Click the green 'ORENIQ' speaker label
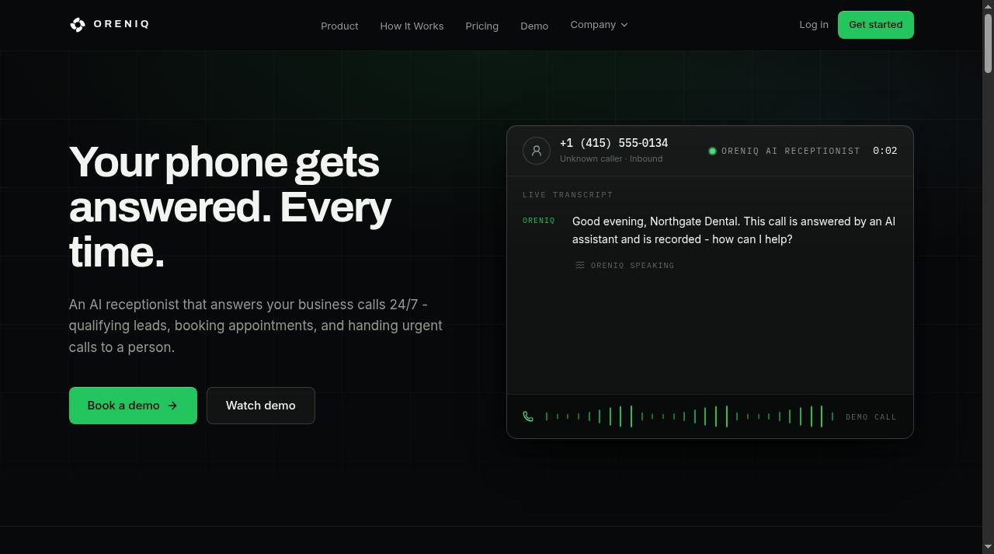The height and width of the screenshot is (554, 994). (x=539, y=221)
